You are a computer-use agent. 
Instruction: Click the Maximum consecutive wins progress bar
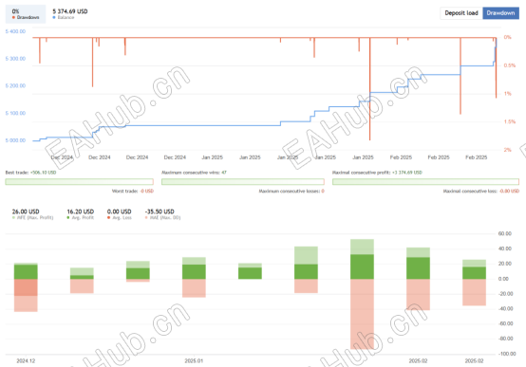pyautogui.click(x=243, y=182)
